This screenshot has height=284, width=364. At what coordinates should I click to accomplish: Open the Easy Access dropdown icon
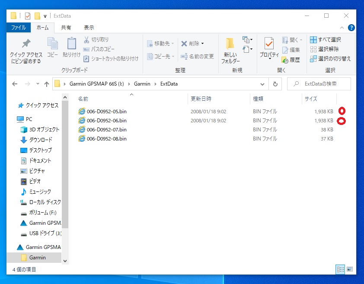tap(247, 49)
